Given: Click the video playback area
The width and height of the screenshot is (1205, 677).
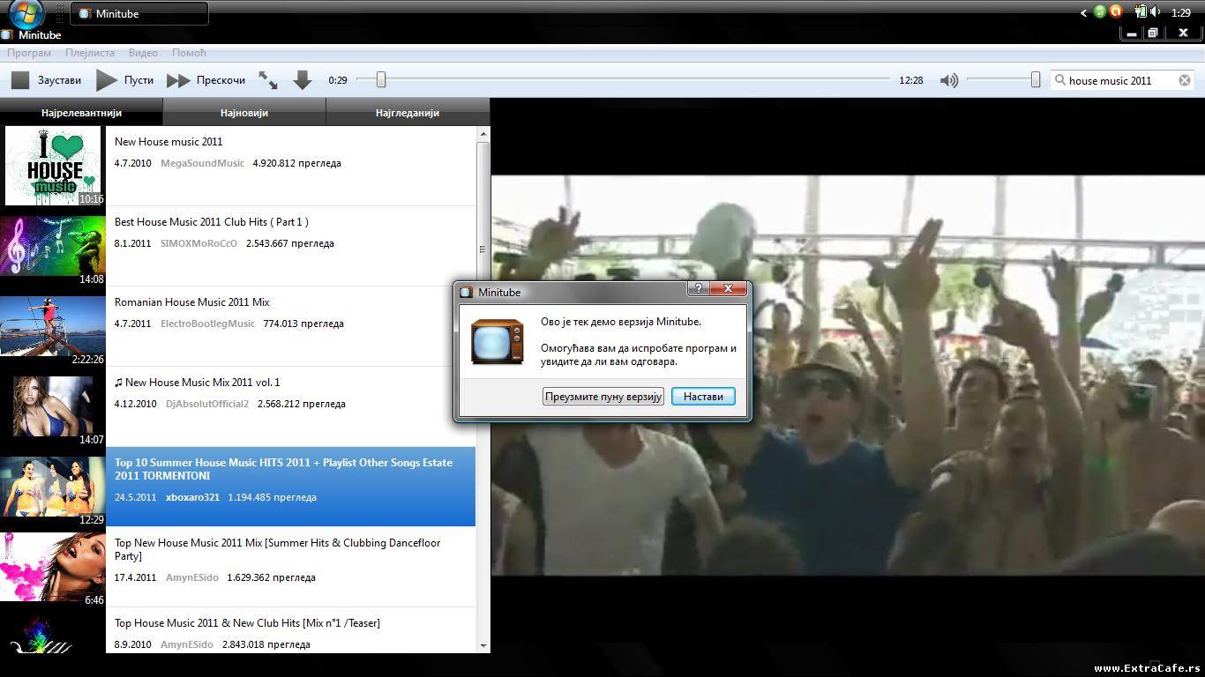Looking at the screenshot, I should (848, 375).
